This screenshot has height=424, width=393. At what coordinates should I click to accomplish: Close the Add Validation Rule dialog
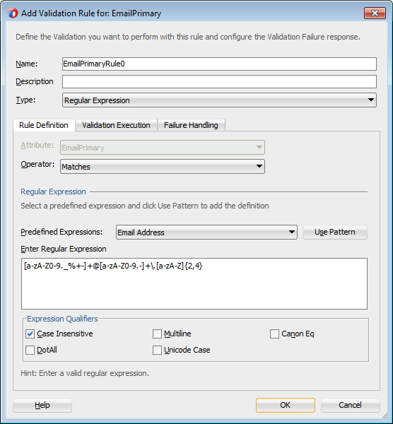click(375, 13)
